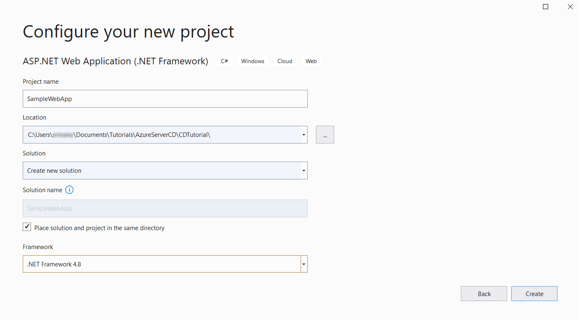
Task: Close the Configure project dialog
Action: pos(570,7)
